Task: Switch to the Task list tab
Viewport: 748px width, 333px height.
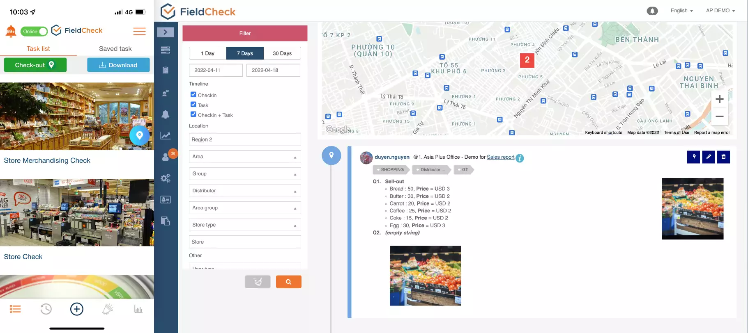Action: tap(38, 49)
